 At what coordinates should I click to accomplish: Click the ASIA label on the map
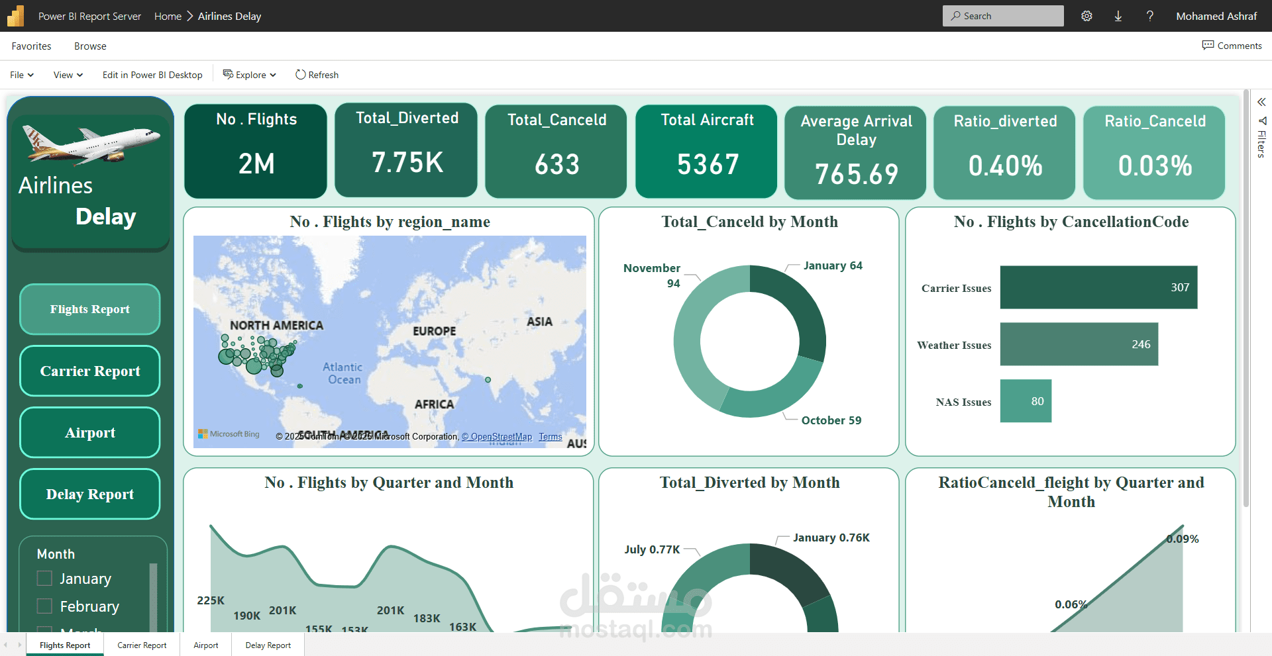[x=539, y=322]
